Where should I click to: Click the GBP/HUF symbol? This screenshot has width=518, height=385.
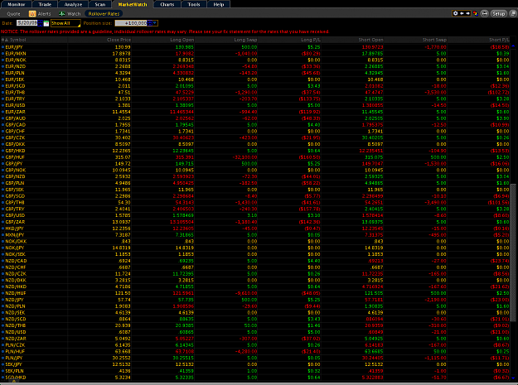(x=15, y=157)
